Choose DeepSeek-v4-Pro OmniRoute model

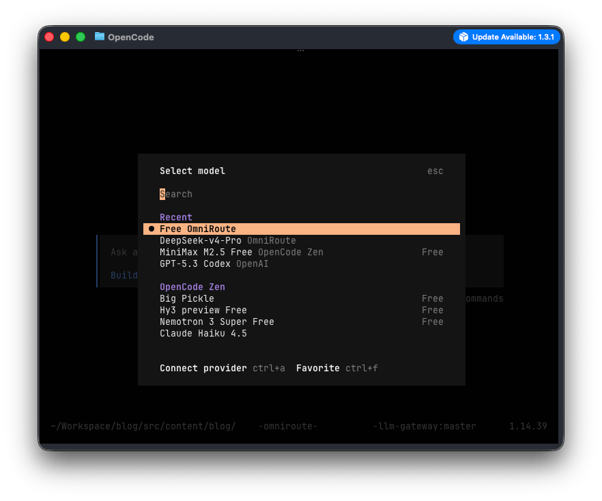point(302,241)
